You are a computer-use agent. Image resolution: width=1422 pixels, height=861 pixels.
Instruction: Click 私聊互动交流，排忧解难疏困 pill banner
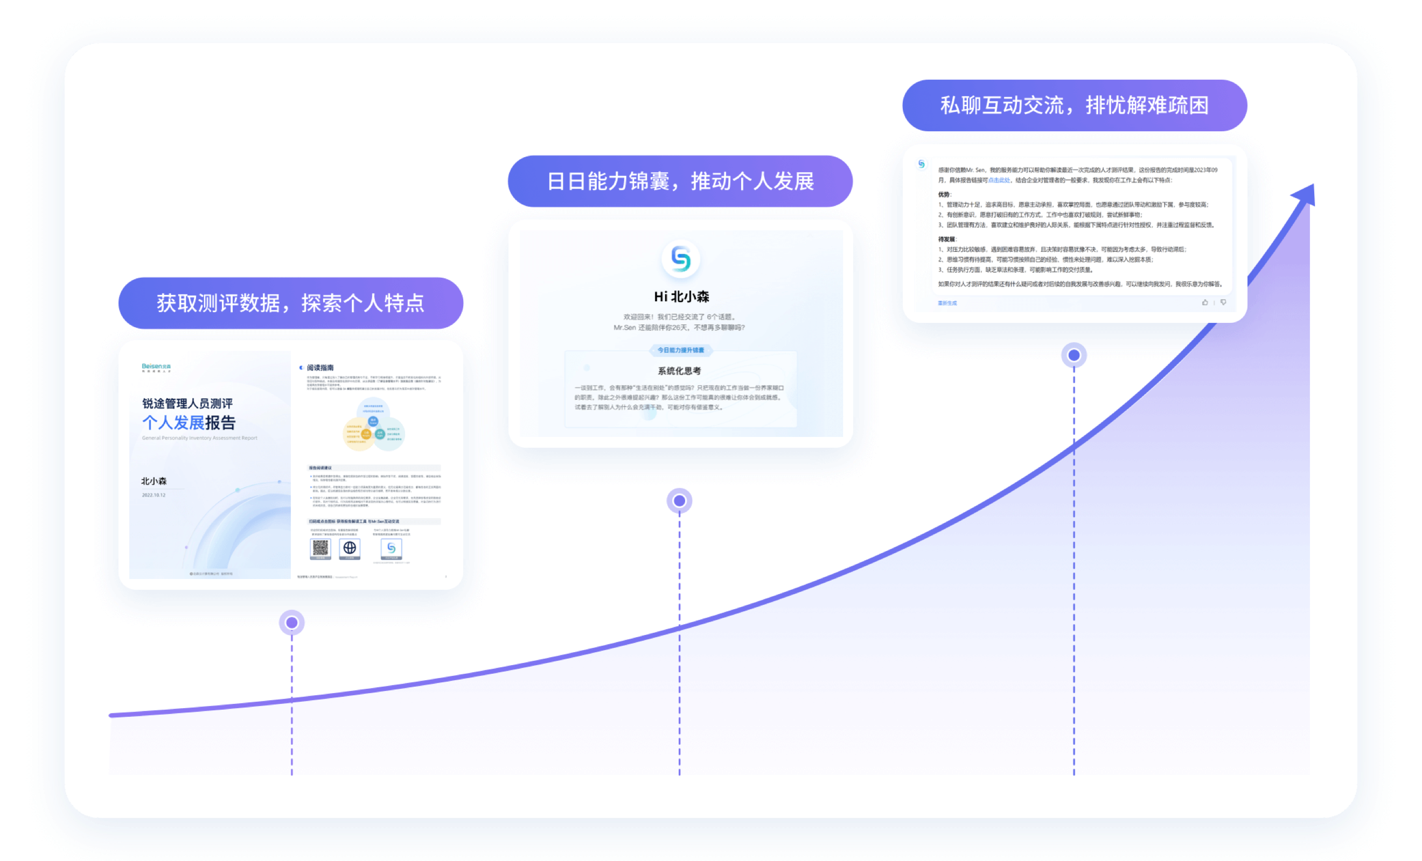1074,105
